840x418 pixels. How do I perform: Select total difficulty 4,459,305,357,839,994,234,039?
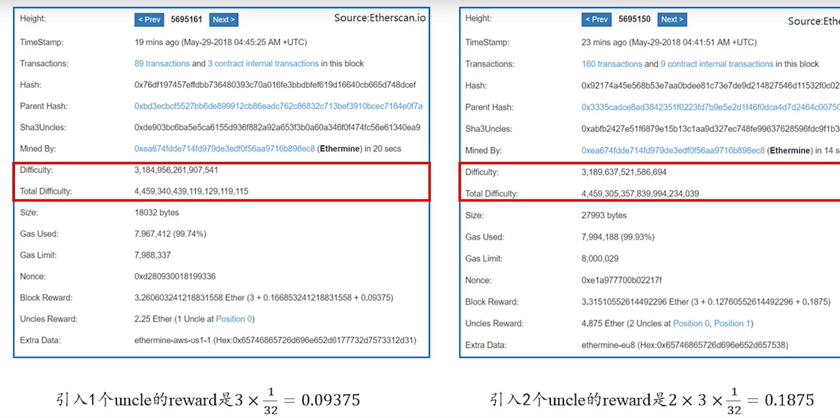tap(640, 194)
